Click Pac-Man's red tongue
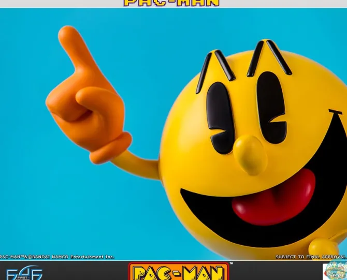 coord(274,197)
